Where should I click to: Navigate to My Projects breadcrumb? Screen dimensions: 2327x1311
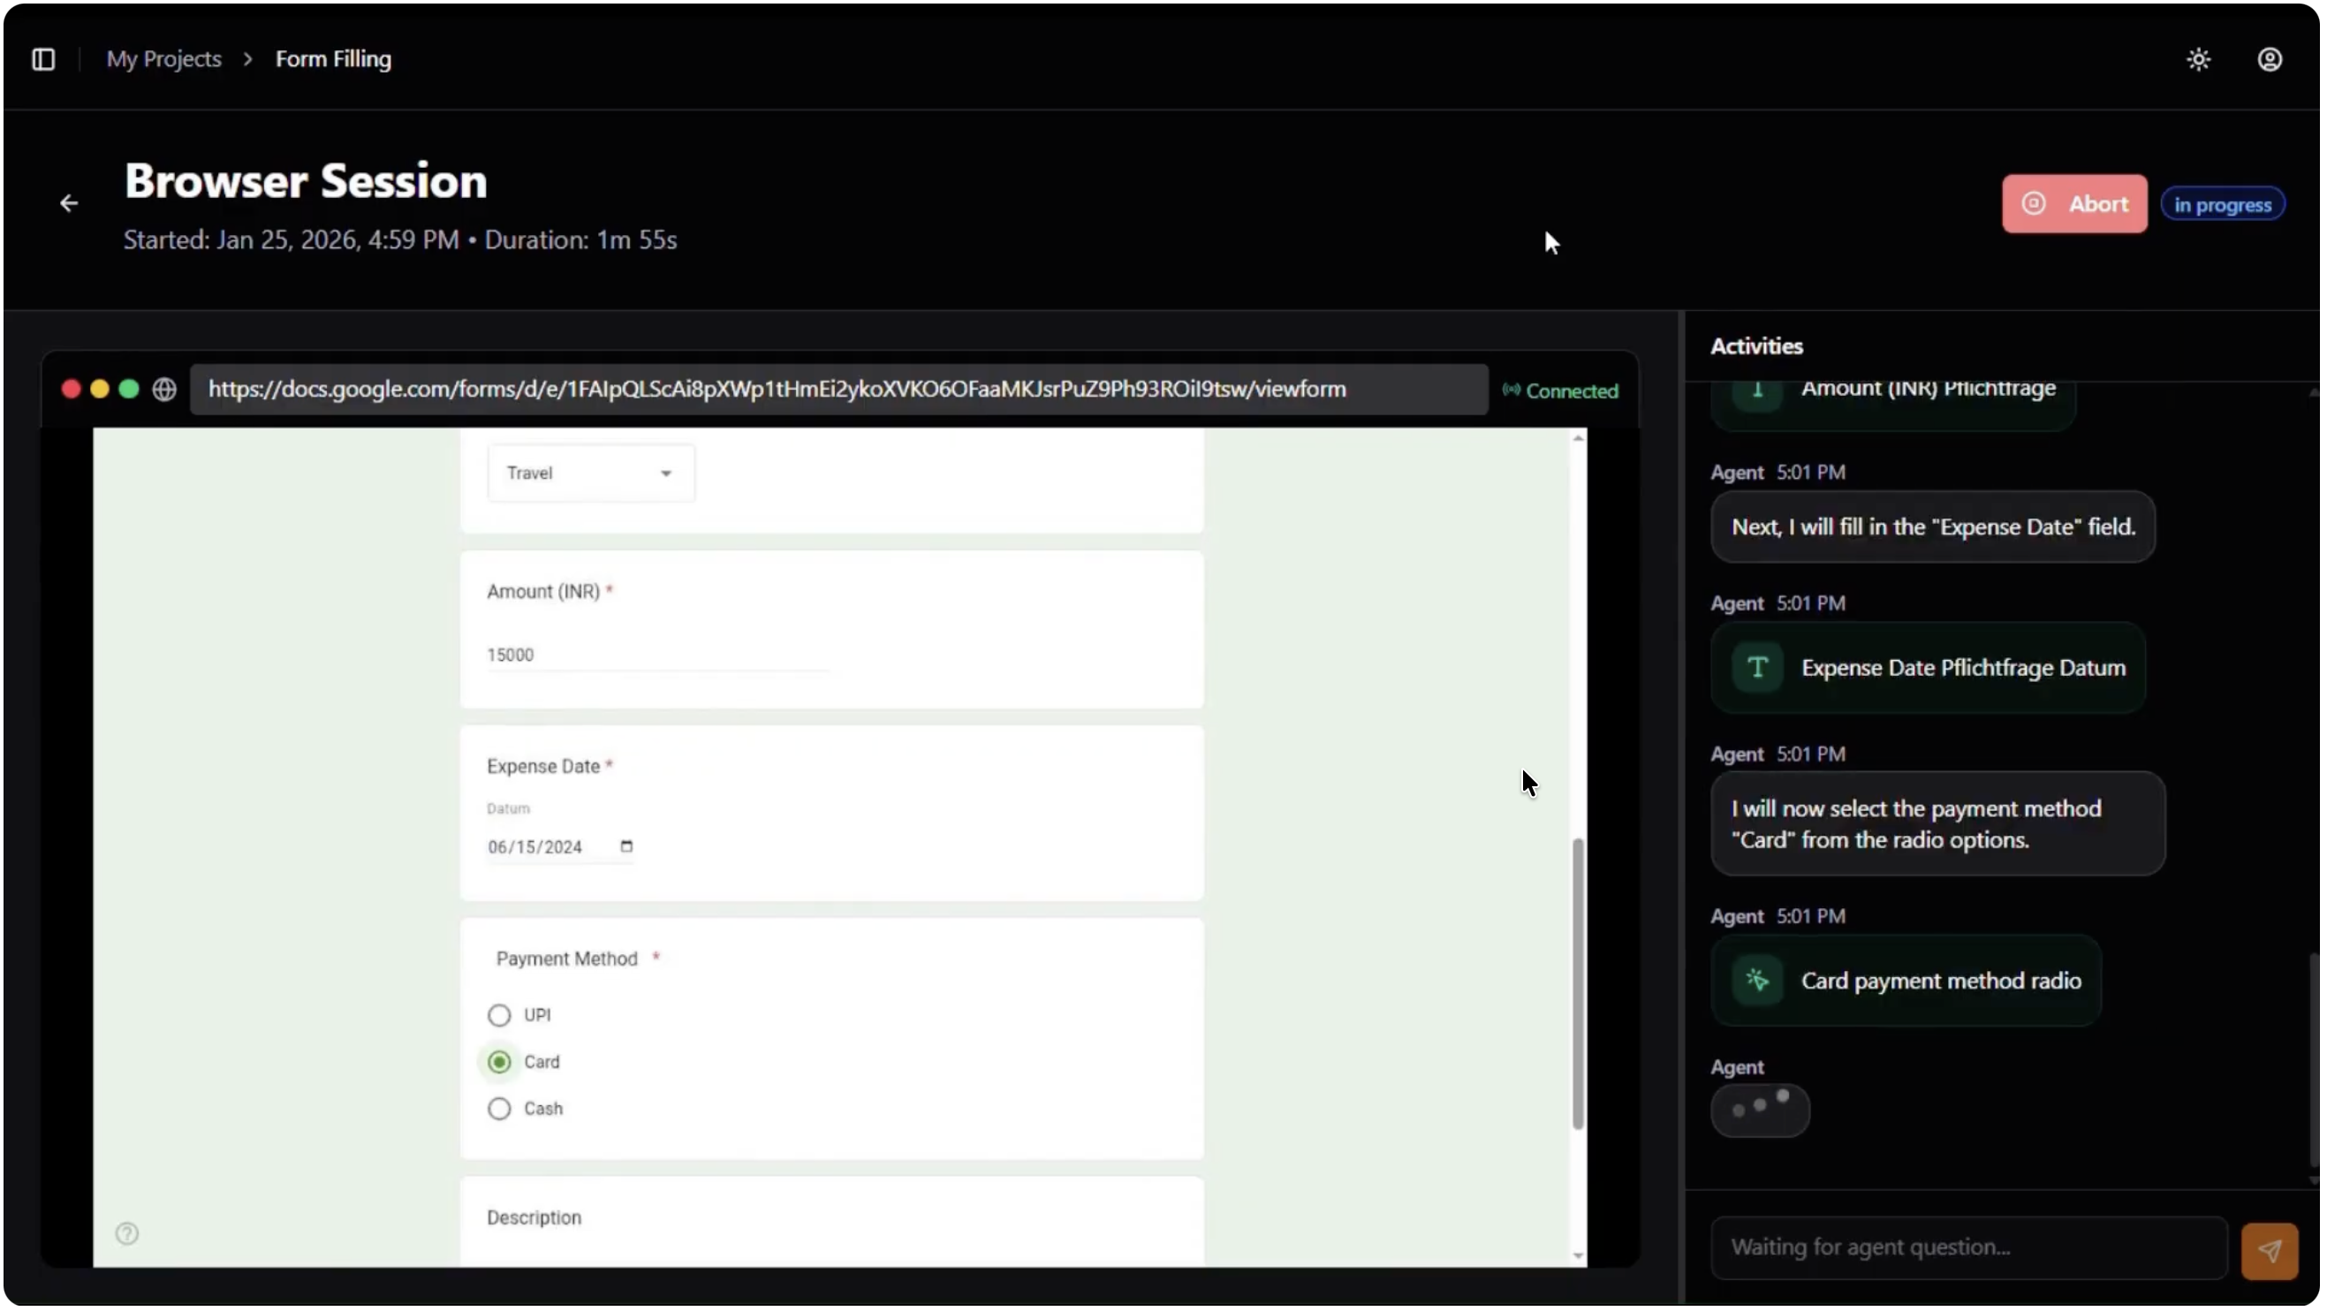[163, 58]
